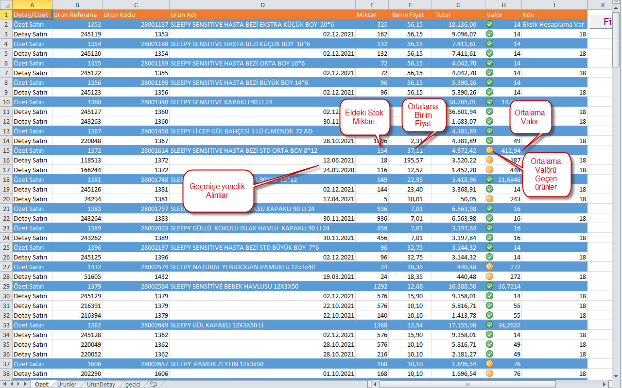Select the yellow warning icon in row 37
Image resolution: width=622 pixels, height=388 pixels.
489,364
